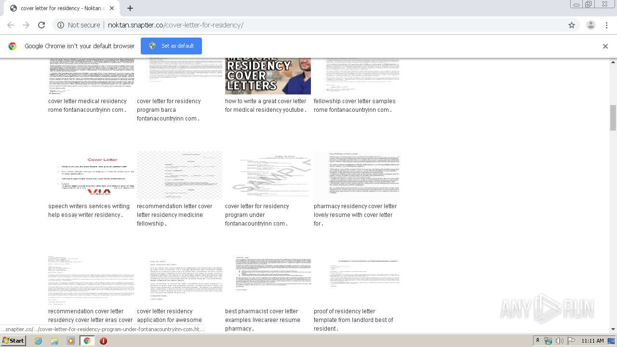617x347 pixels.
Task: Open pharmacy residency cover letter lovely resume link
Action: [355, 215]
